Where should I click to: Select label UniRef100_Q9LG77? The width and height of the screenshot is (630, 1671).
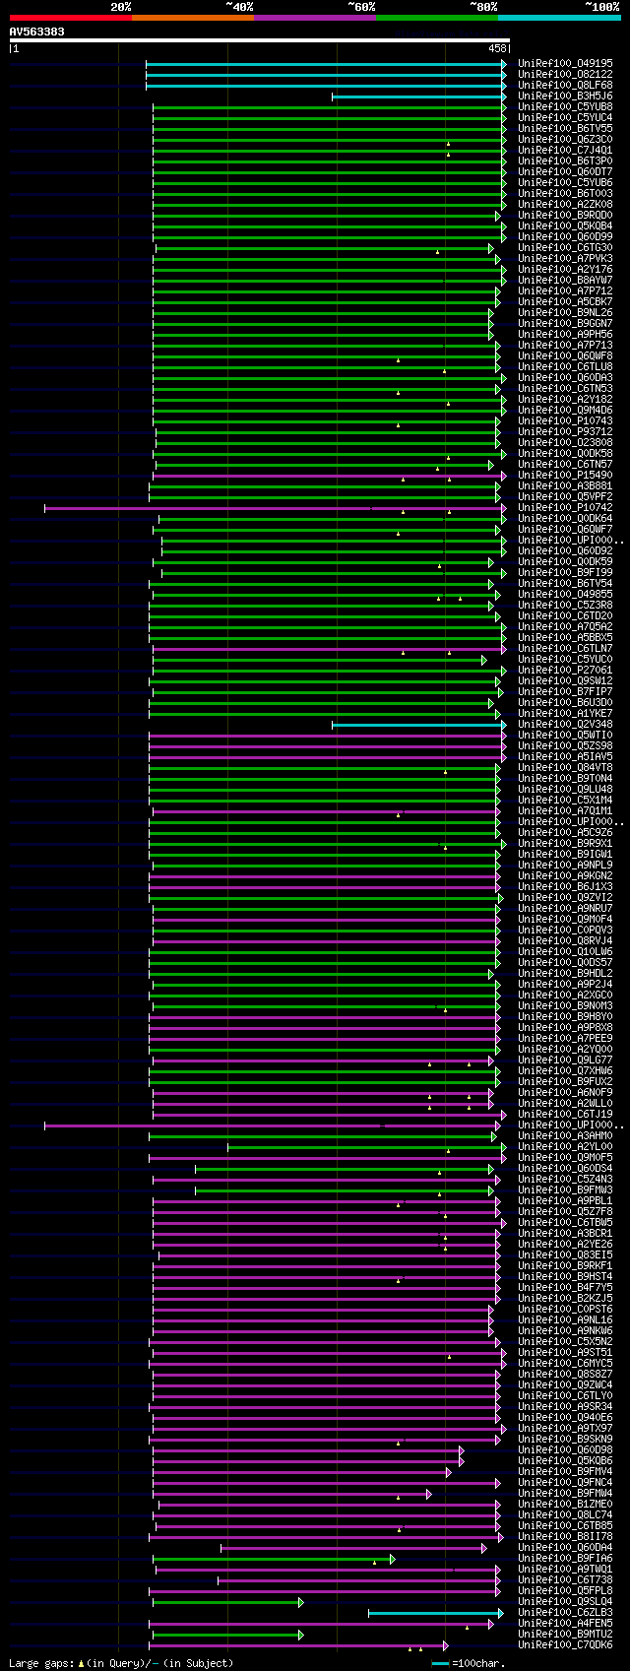tap(565, 1060)
